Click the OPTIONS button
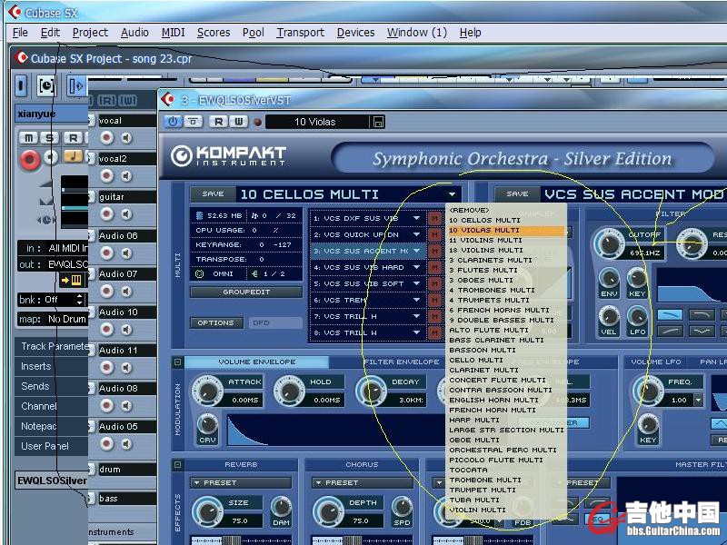Screen dimensions: 727x545 215,322
